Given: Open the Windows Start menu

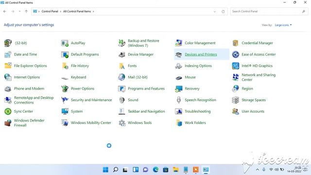Looking at the screenshot, I should click(106, 170).
